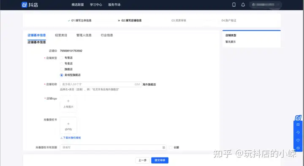Click the 下载肖像授权模板 link
This screenshot has width=304, height=166.
71,138
